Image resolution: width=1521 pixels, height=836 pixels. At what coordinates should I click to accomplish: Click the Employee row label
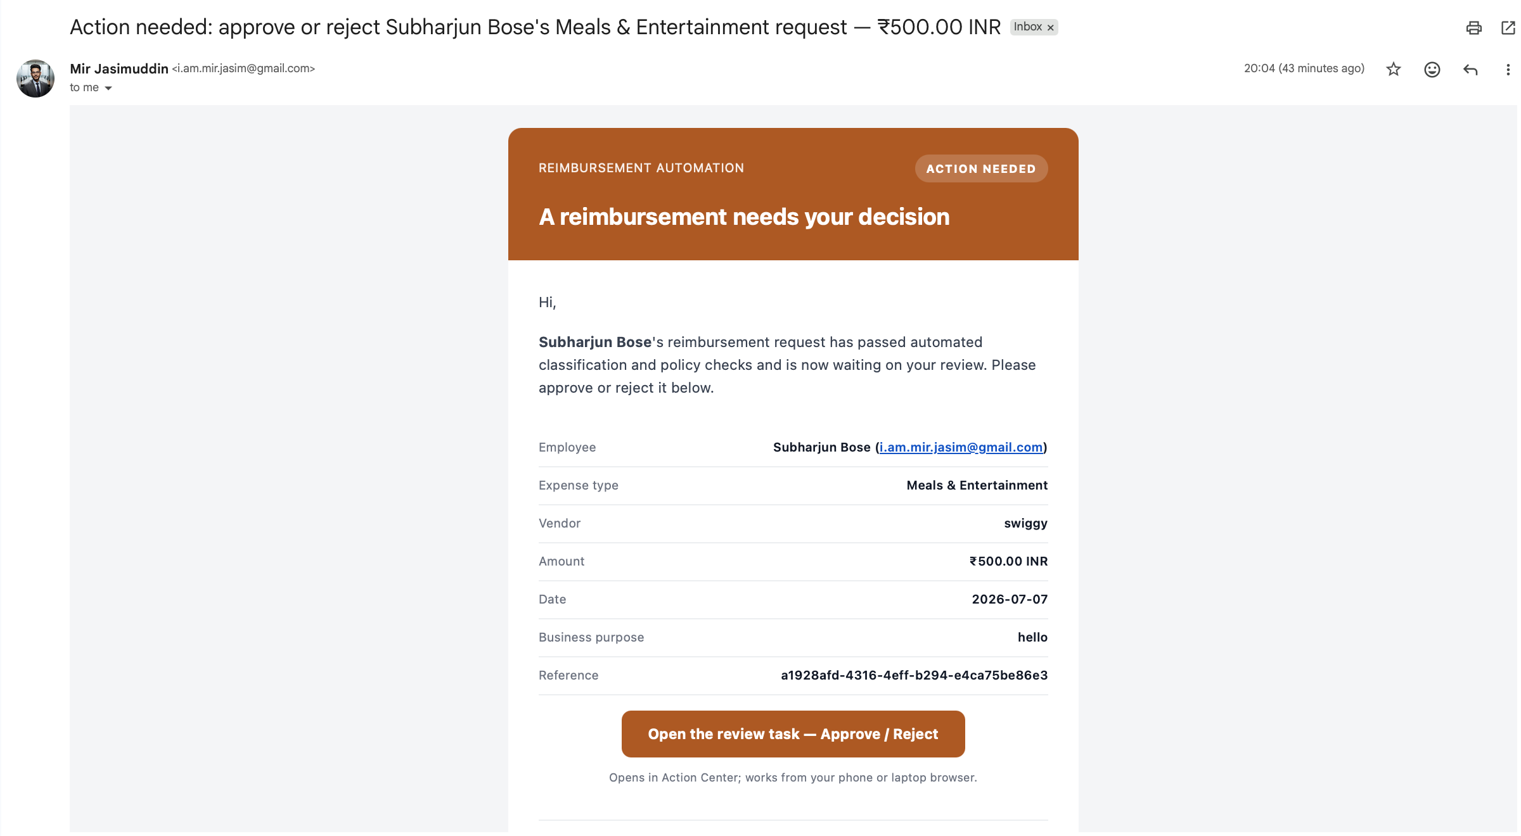(567, 447)
